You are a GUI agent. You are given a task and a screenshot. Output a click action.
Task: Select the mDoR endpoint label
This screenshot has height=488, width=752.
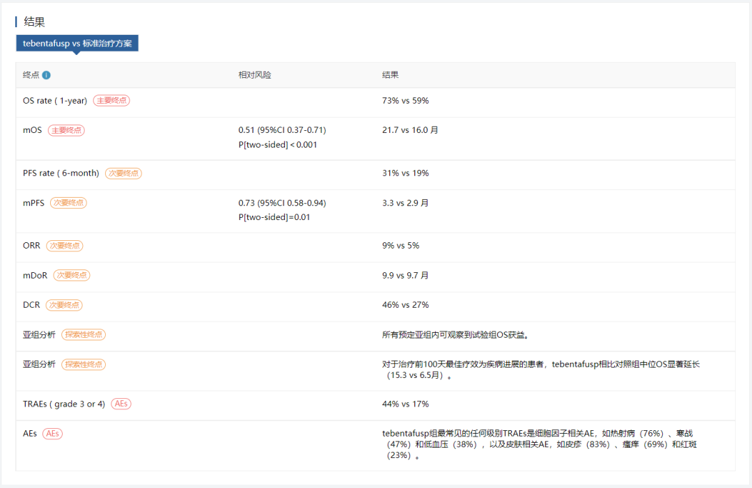tap(35, 276)
